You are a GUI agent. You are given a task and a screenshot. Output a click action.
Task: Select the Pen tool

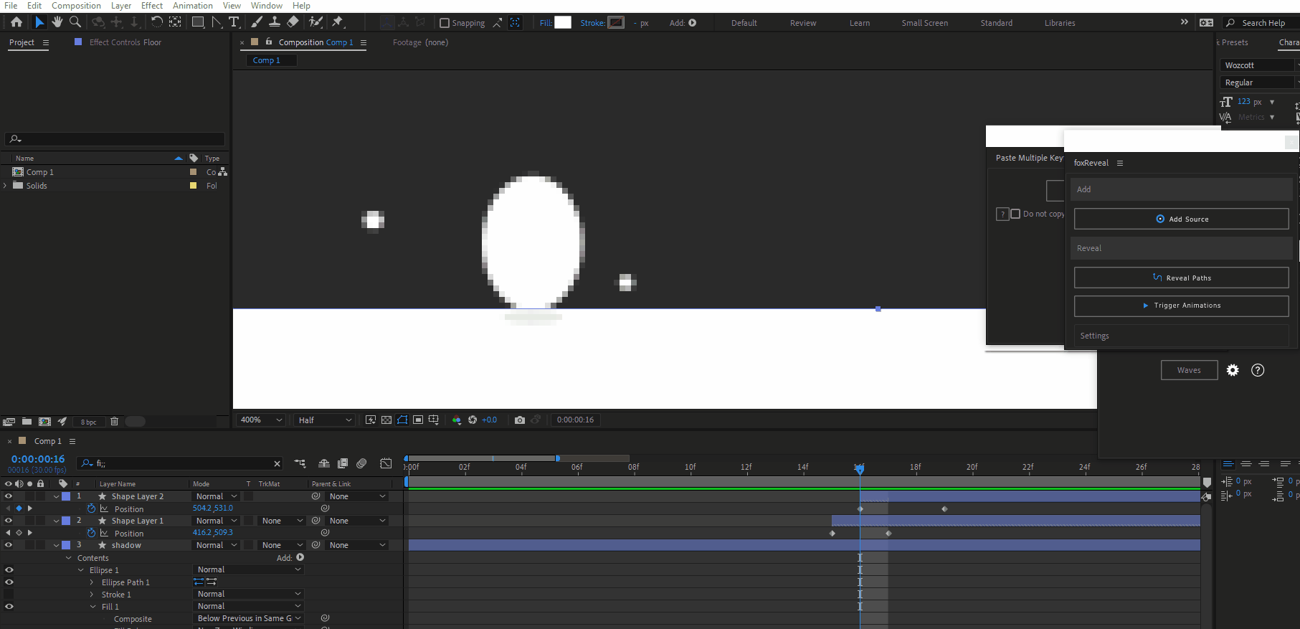coord(217,22)
